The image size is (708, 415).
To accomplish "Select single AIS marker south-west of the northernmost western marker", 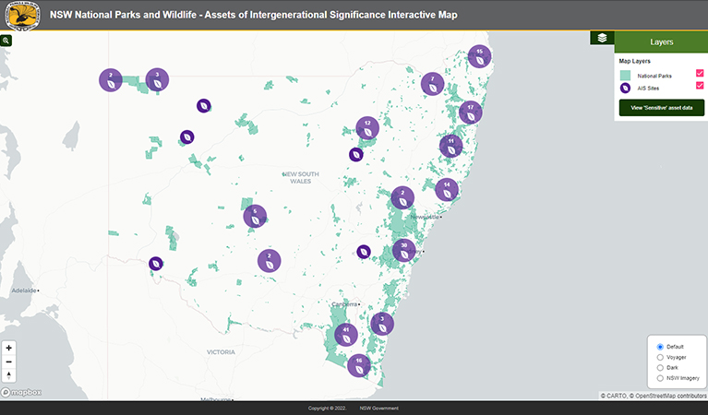I will [187, 137].
